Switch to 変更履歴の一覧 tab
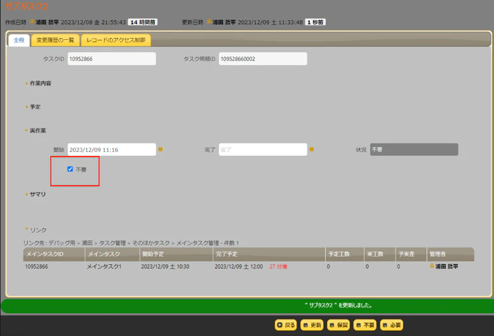This screenshot has height=336, width=494. pos(55,41)
